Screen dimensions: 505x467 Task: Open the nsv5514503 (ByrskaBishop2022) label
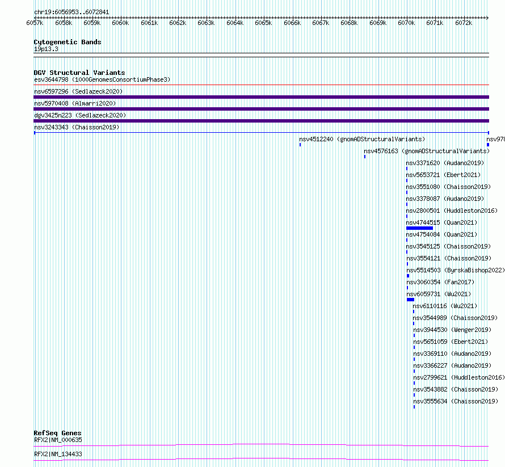coord(456,270)
